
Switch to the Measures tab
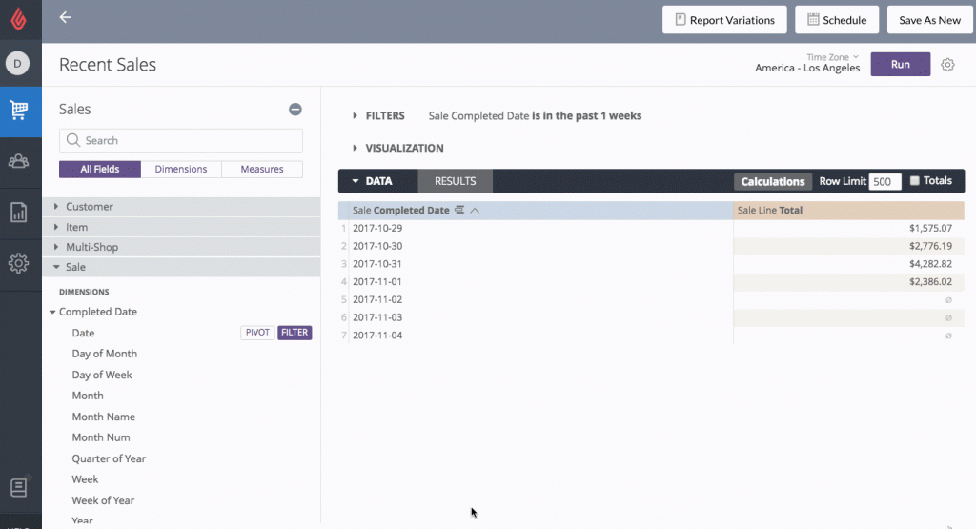[x=262, y=170]
